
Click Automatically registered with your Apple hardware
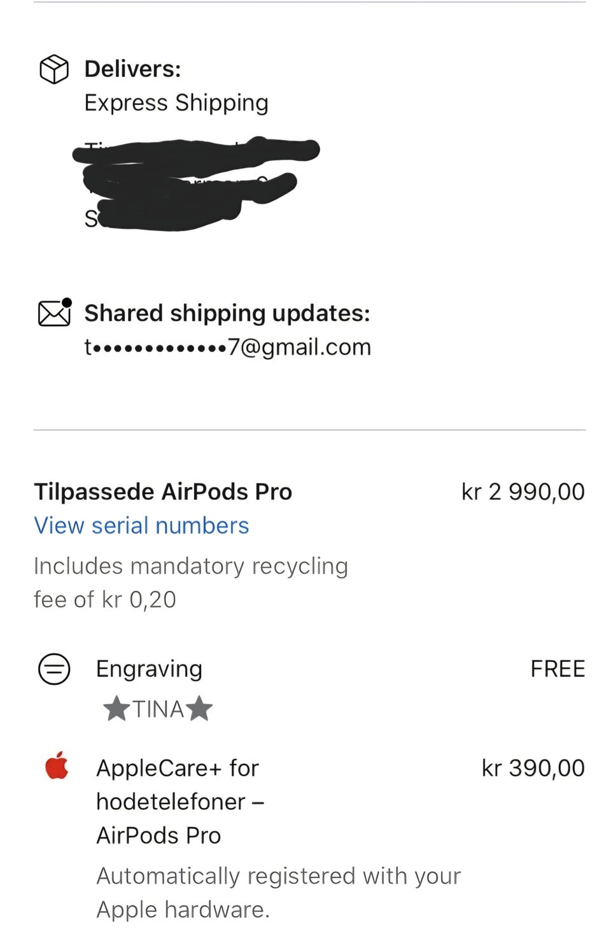pyautogui.click(x=279, y=893)
